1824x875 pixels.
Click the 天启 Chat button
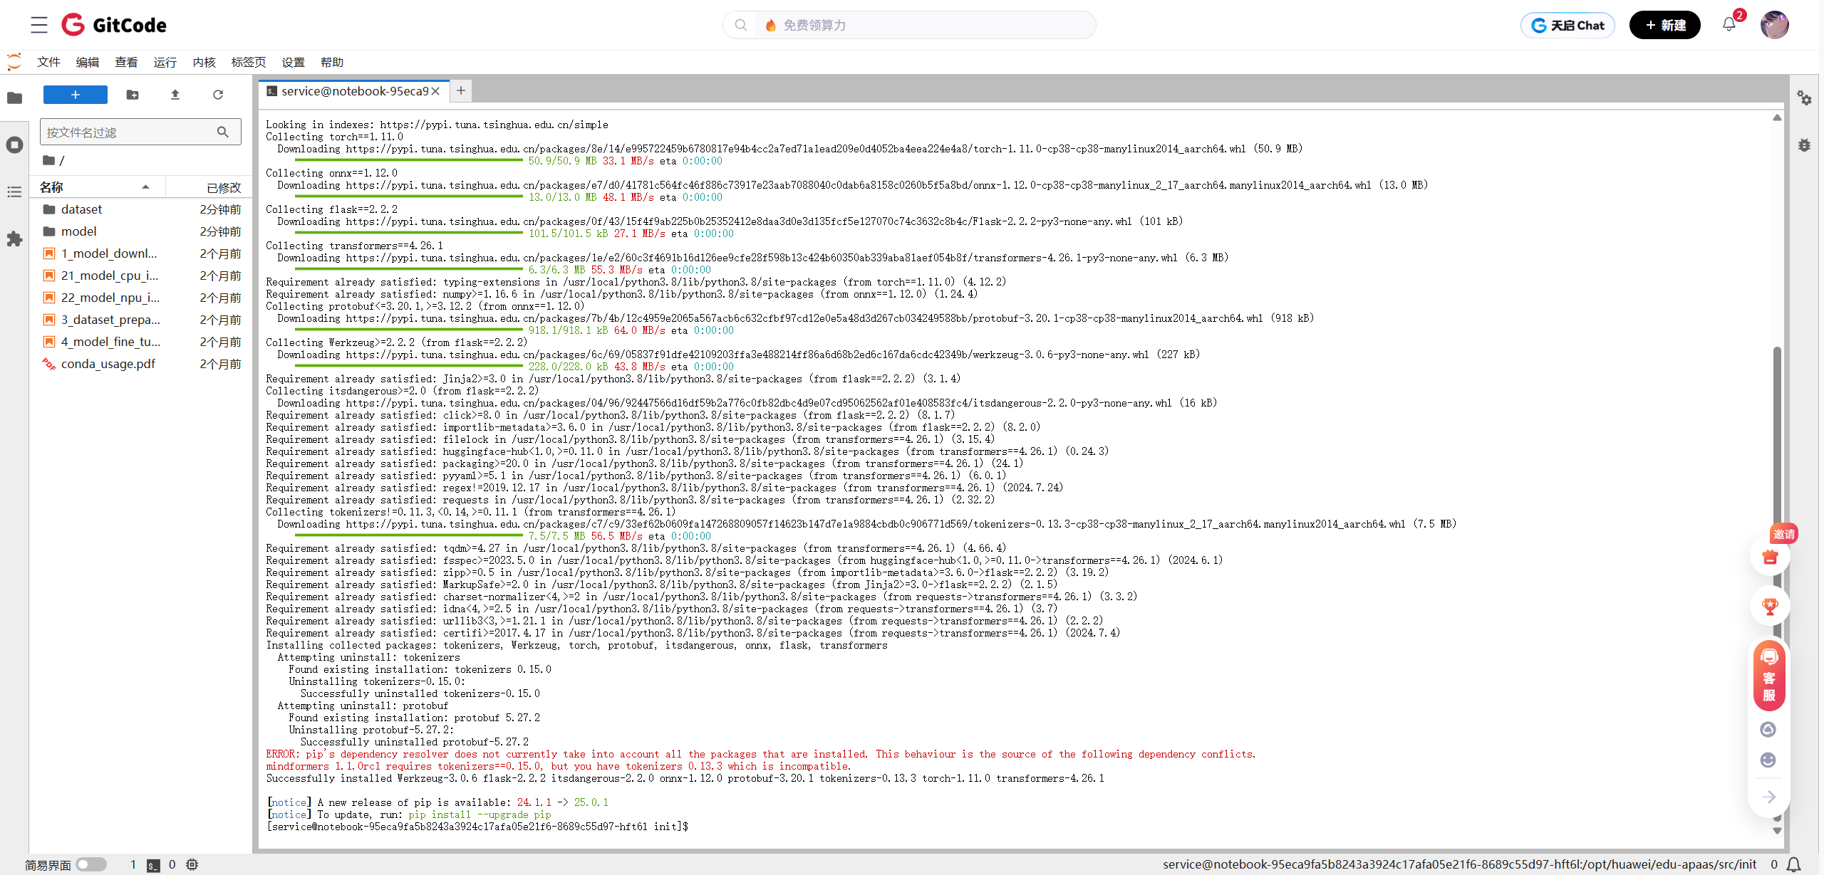point(1567,25)
